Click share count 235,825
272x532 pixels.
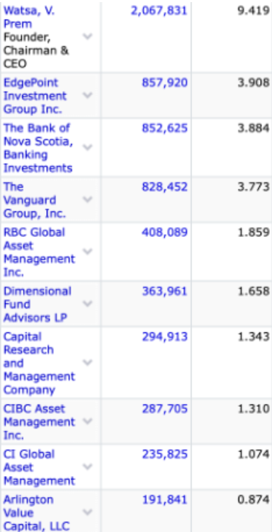(164, 454)
